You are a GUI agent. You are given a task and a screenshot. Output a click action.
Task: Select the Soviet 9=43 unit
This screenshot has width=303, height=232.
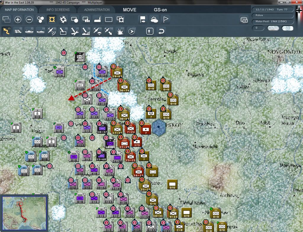tap(173, 213)
